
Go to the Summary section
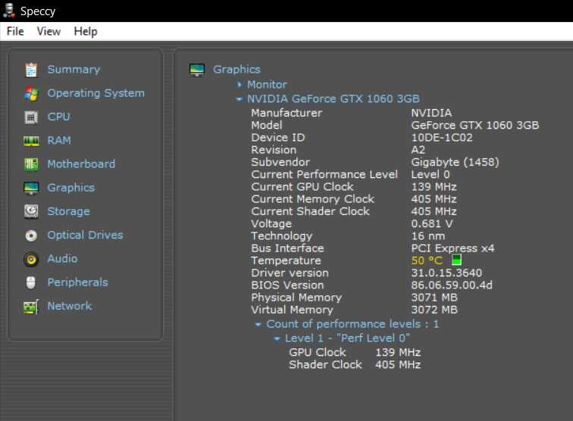click(x=74, y=70)
